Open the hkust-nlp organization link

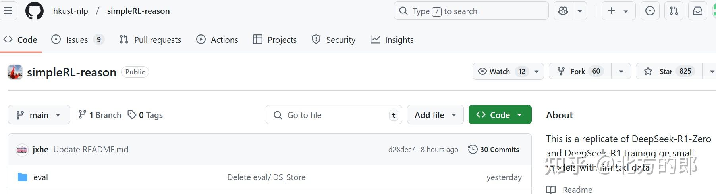[x=71, y=11]
